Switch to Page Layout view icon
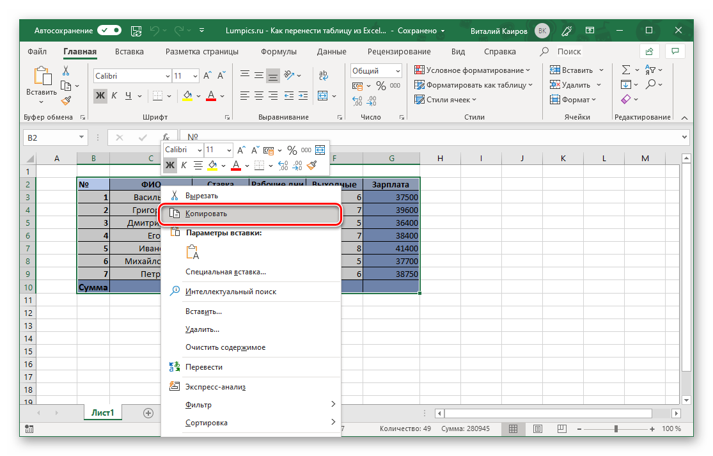Viewport: 713px width, 456px height. 538,428
